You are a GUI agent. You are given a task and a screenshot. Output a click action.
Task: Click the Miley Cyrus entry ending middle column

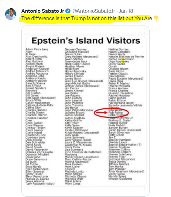click(73, 184)
